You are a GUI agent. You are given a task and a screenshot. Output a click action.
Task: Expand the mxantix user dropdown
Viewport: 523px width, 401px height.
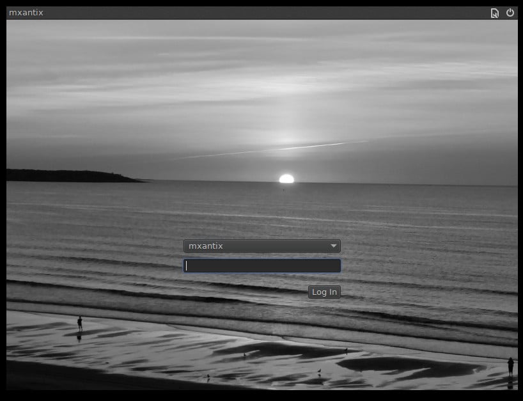(262, 246)
